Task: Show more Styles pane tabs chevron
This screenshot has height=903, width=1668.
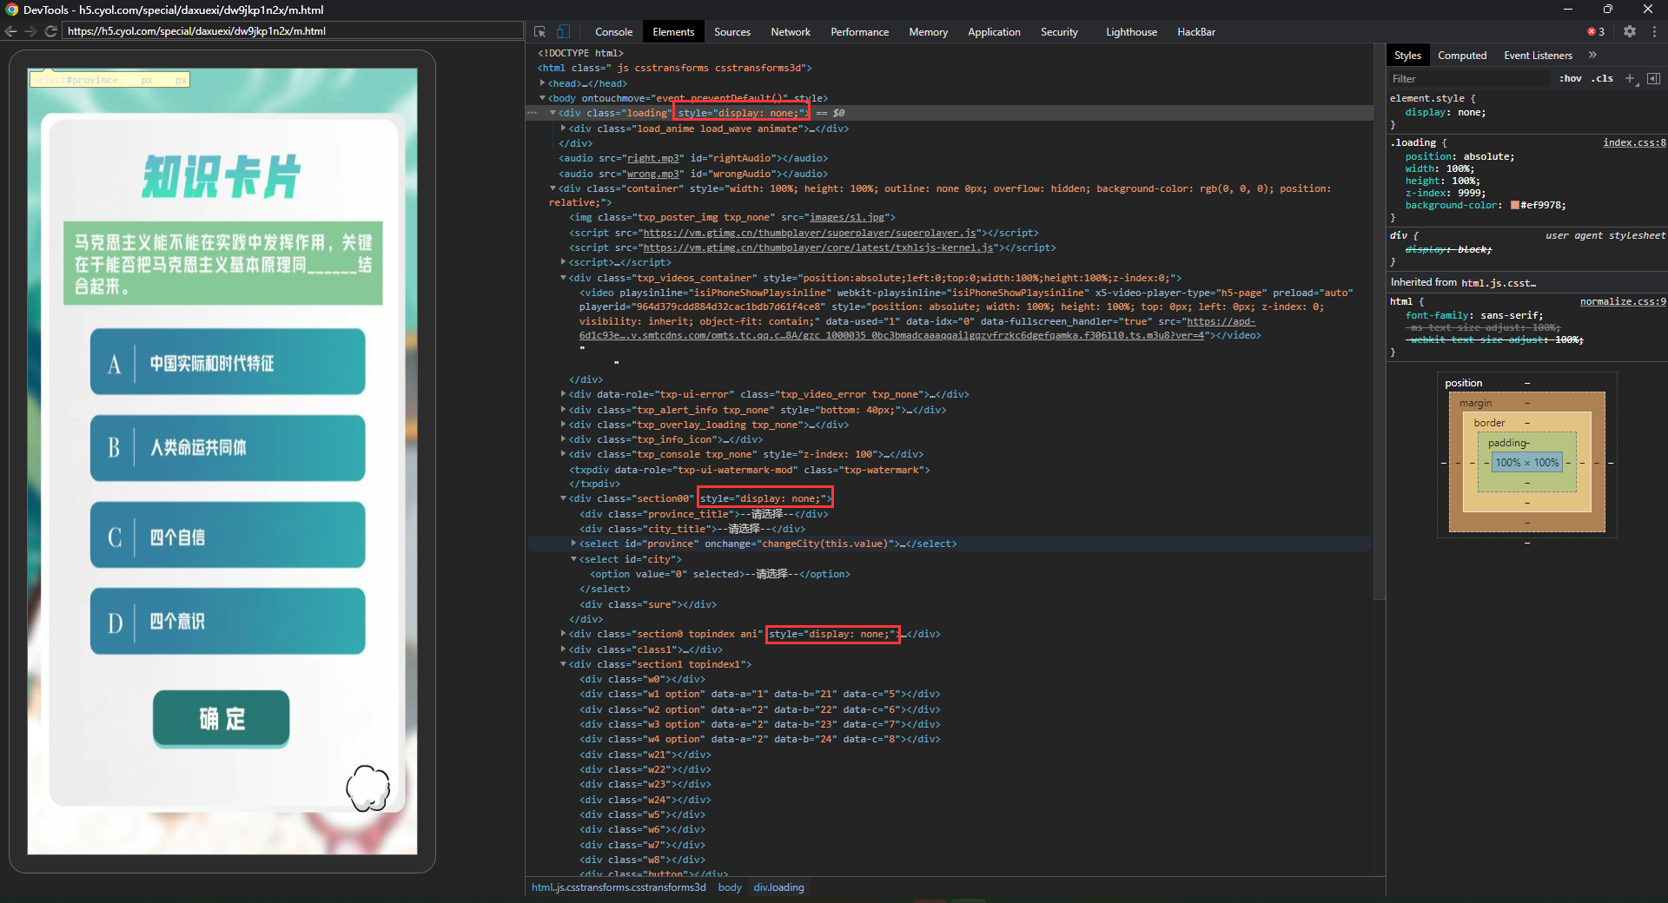Action: click(x=1592, y=55)
